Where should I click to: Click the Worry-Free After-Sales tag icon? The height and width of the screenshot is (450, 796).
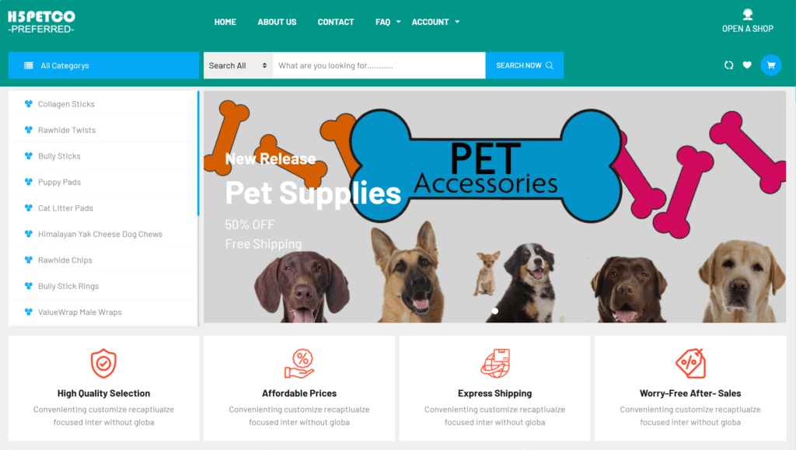(690, 363)
